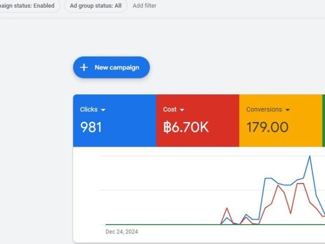Select the green metric tile at right edge
This screenshot has width=325, height=244.
tap(323, 120)
